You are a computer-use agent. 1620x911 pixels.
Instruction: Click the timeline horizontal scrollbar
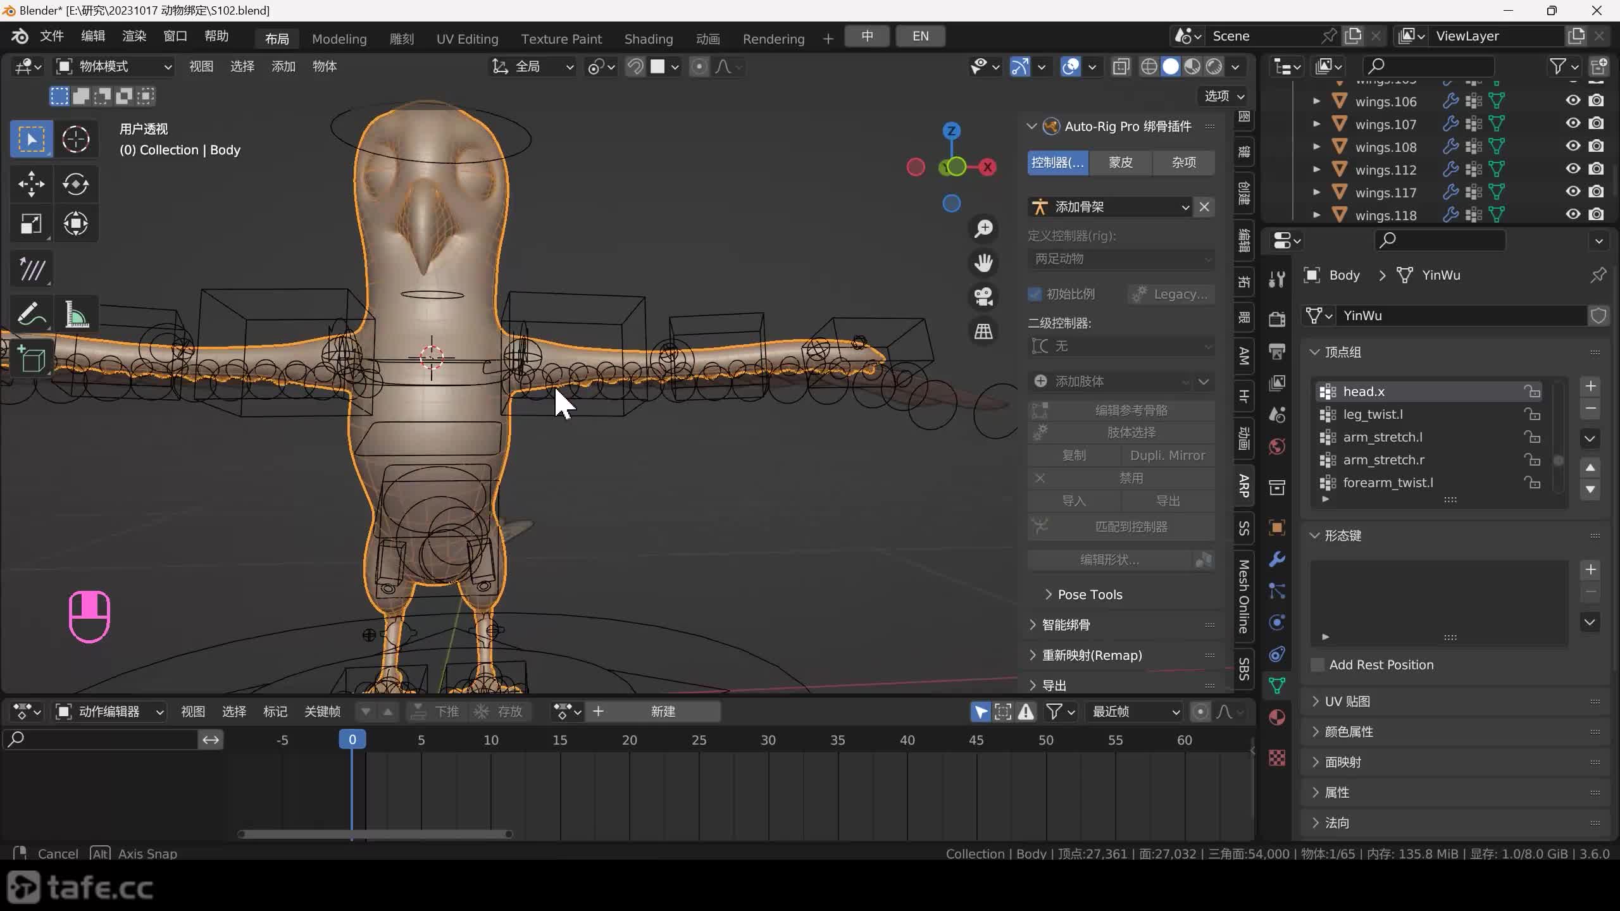tap(375, 834)
